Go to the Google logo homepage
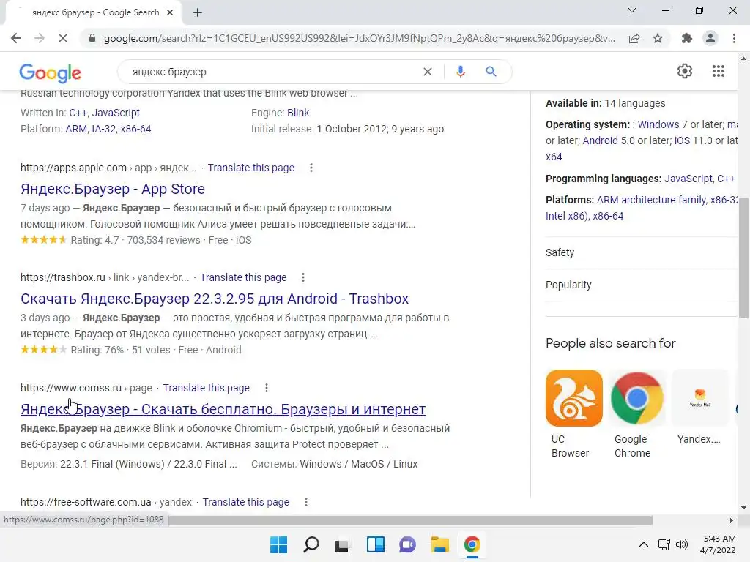The image size is (750, 562). [51, 72]
